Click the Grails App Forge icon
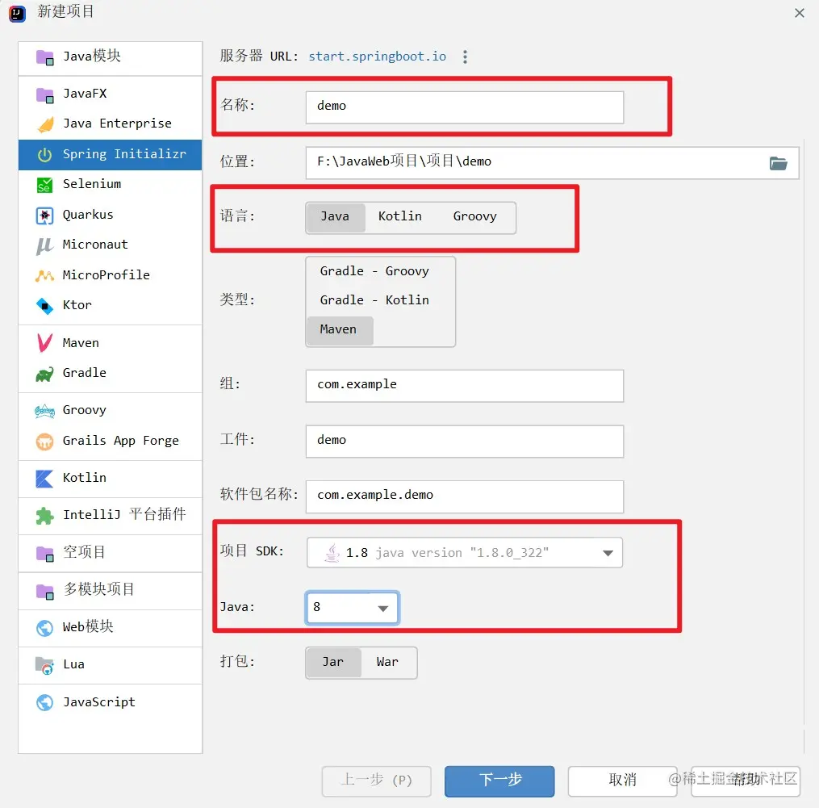819x808 pixels. click(x=45, y=442)
